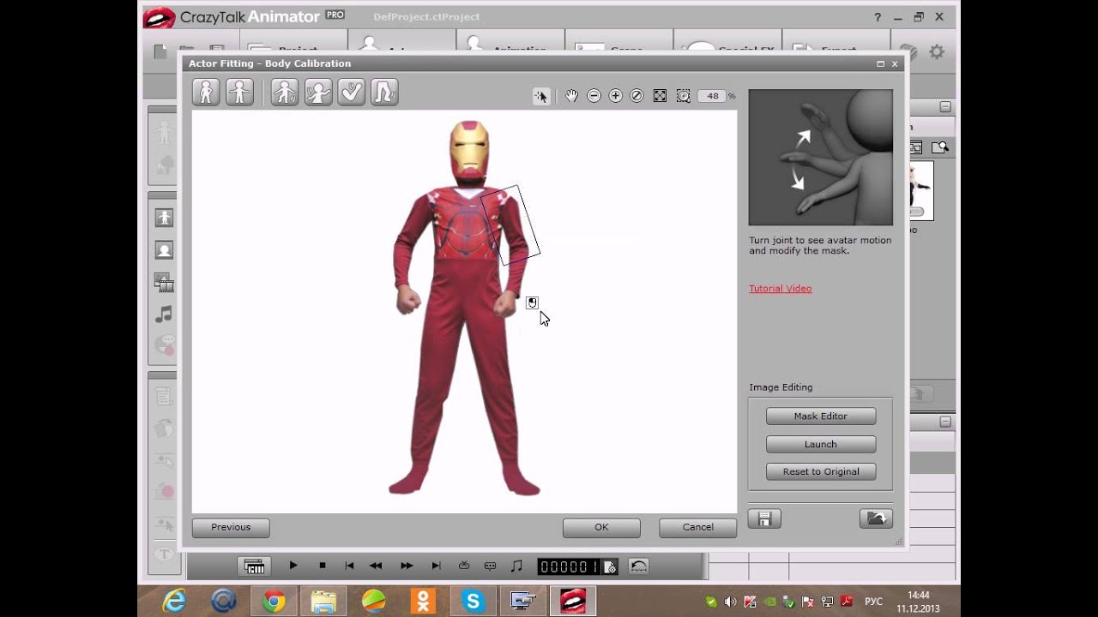Screen dimensions: 1098x617
Task: Open the timeline panel icon
Action: coord(254,566)
